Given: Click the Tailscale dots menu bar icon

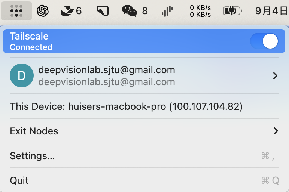Looking at the screenshot, I should click(16, 11).
